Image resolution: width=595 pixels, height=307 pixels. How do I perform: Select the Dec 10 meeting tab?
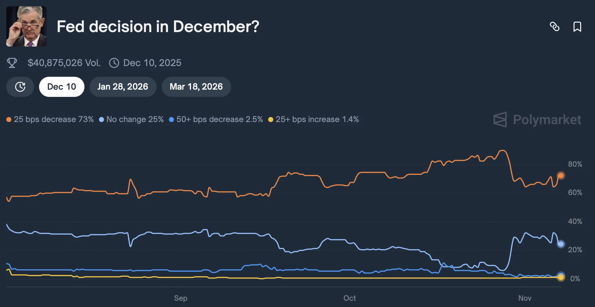pos(61,87)
